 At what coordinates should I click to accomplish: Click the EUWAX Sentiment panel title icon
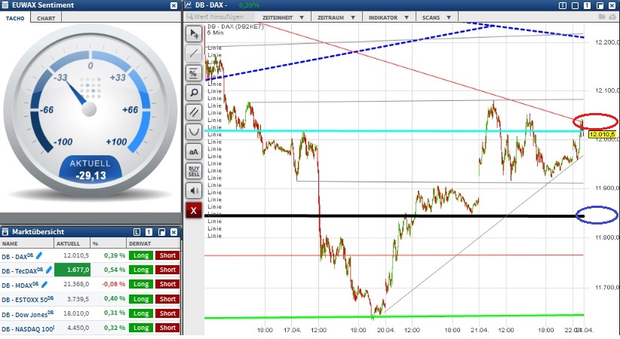[5, 5]
